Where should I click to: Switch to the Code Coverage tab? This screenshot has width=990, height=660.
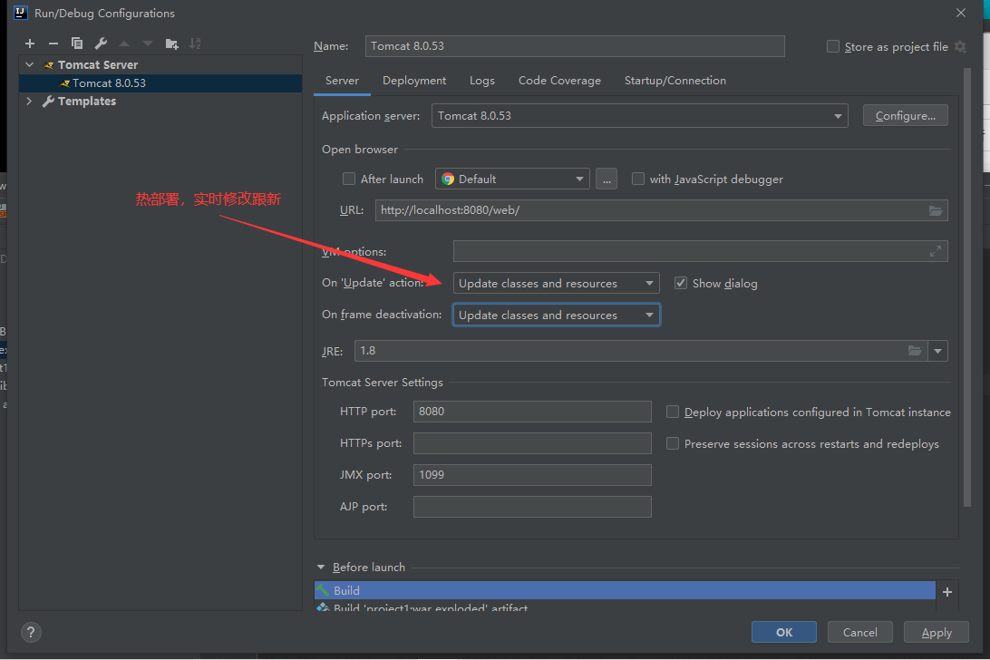[x=559, y=81]
